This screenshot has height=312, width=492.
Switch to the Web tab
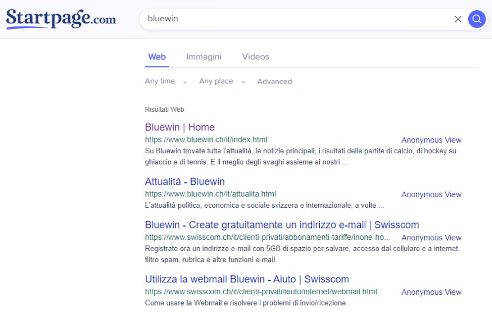157,57
